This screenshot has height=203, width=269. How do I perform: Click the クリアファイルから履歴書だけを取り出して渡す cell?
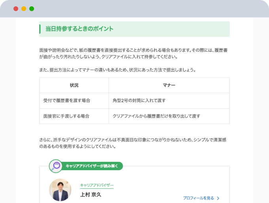tap(156, 116)
